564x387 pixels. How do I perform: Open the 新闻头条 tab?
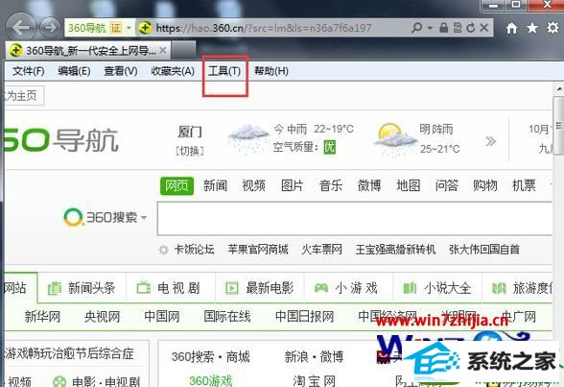82,288
